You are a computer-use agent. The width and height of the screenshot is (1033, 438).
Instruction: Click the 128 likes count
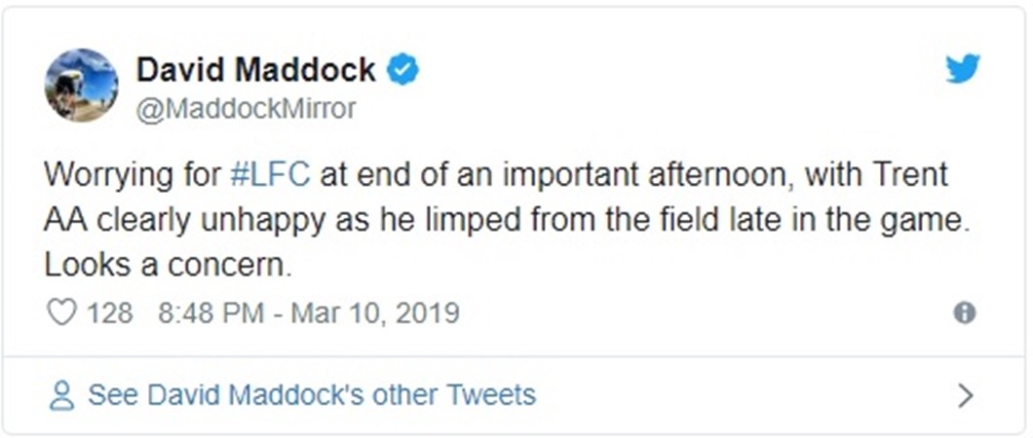[109, 313]
